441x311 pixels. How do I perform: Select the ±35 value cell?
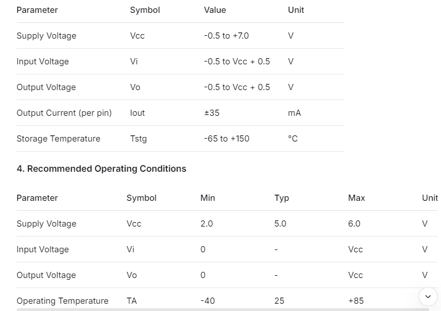point(212,113)
